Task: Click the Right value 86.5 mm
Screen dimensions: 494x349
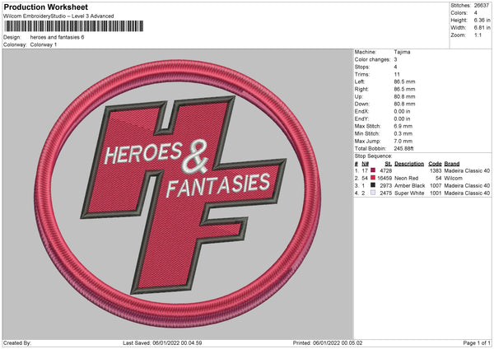Action: point(404,90)
